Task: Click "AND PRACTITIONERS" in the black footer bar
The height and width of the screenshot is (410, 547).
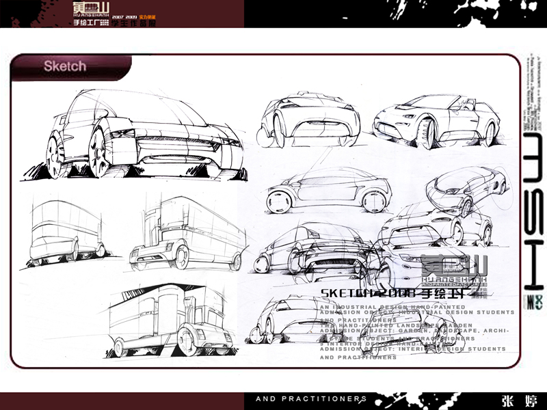Action: tap(311, 399)
